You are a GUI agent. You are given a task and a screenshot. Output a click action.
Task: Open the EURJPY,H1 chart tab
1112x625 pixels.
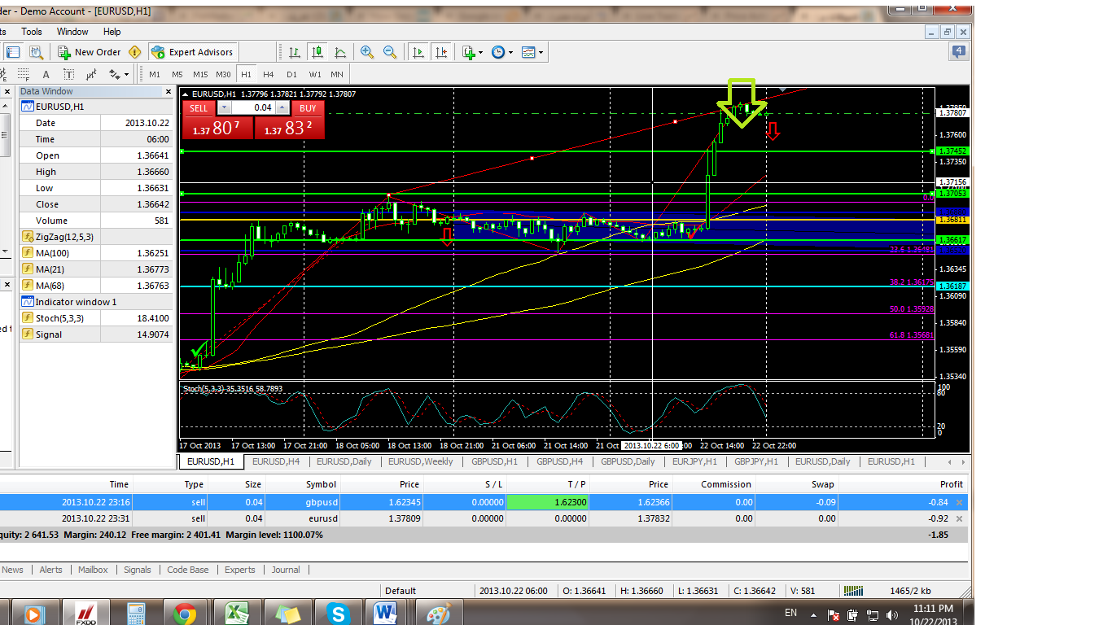694,461
